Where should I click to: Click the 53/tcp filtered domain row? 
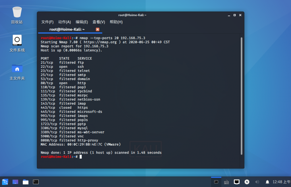click(65, 79)
